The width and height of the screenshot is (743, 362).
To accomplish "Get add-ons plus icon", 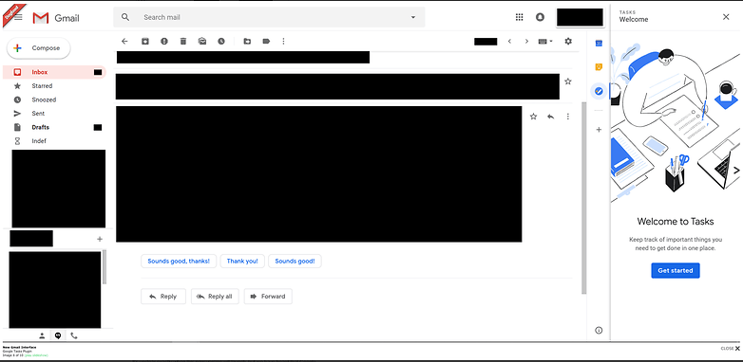I will [x=599, y=130].
